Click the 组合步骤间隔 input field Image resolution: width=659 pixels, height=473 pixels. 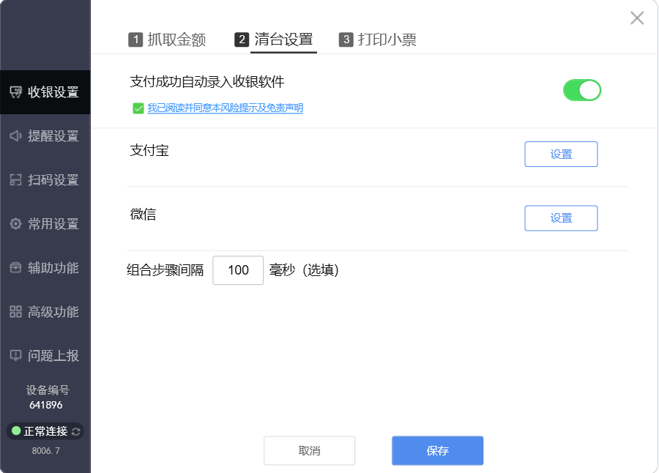pos(238,270)
